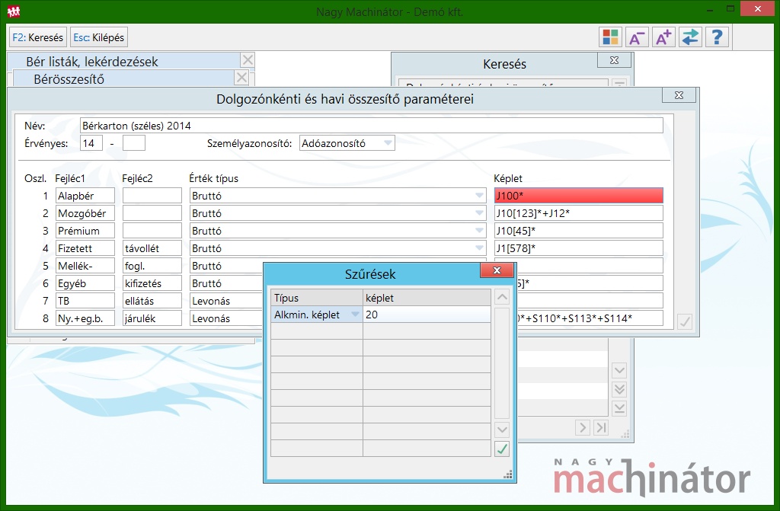Confirm Szűrések with green checkmark
This screenshot has height=511, width=780.
point(502,449)
